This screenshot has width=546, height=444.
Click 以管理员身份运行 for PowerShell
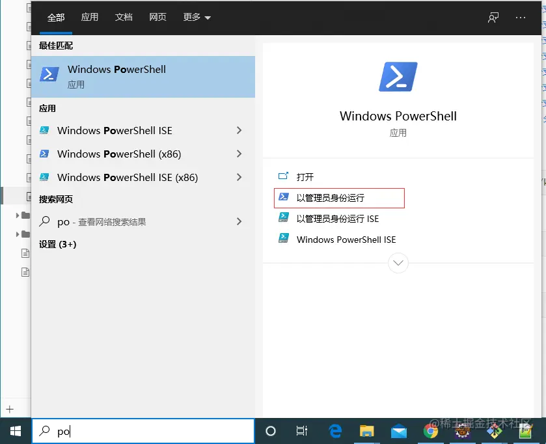339,198
